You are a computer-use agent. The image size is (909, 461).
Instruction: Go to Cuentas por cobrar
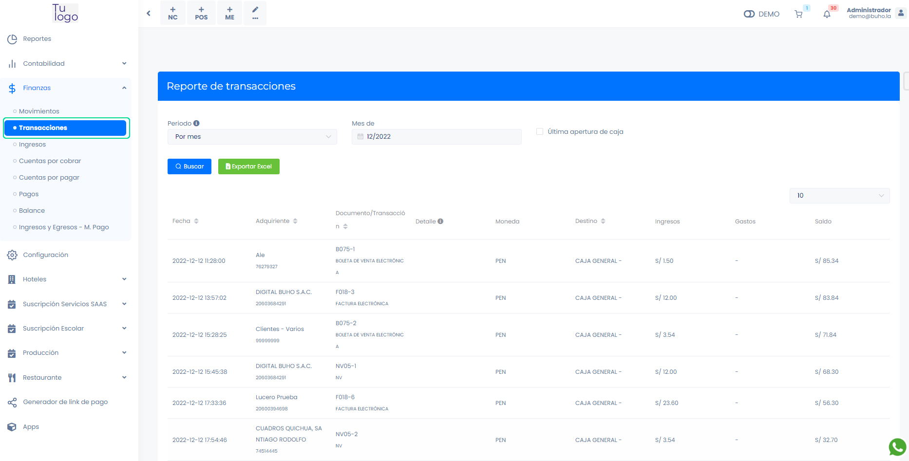pos(50,161)
